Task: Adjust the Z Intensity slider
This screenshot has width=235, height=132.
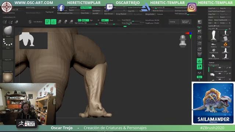Action: pyautogui.click(x=109, y=23)
